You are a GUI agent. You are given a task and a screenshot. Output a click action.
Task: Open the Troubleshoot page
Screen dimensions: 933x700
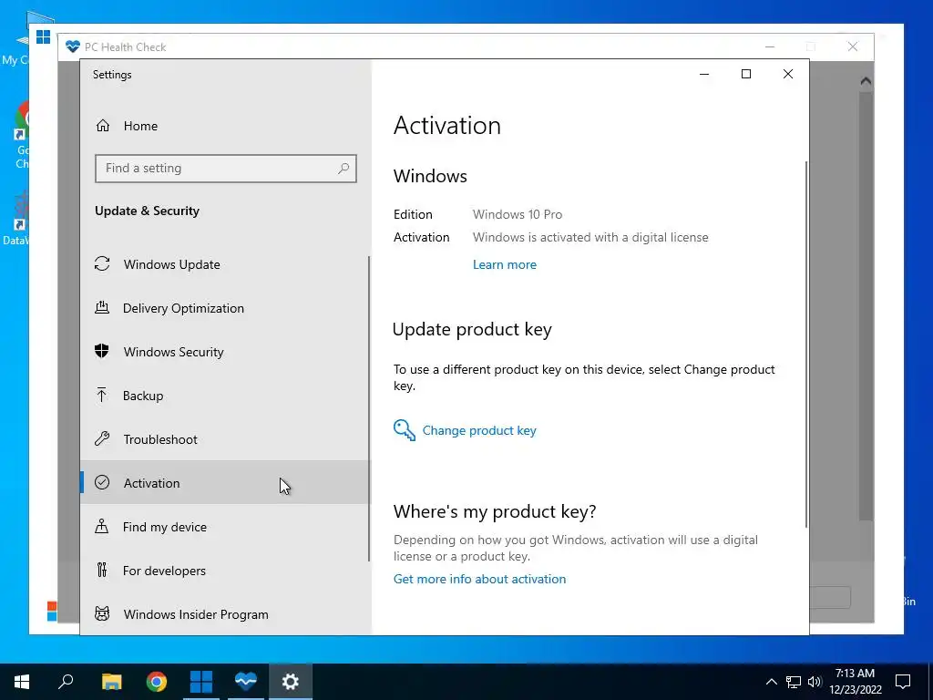click(x=225, y=439)
